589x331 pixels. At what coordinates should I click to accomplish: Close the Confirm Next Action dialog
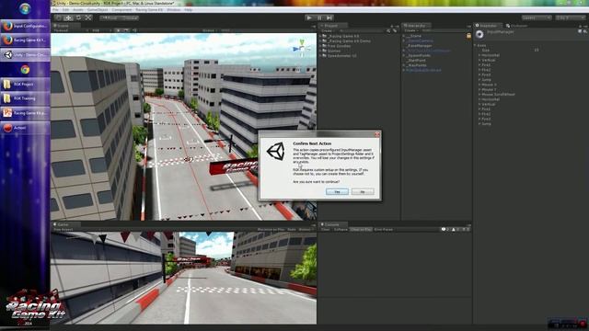[377, 134]
